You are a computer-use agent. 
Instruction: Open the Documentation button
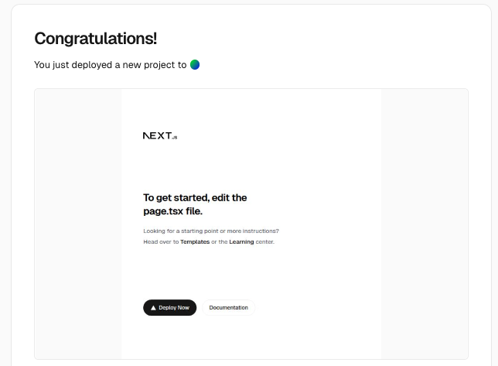click(x=228, y=308)
